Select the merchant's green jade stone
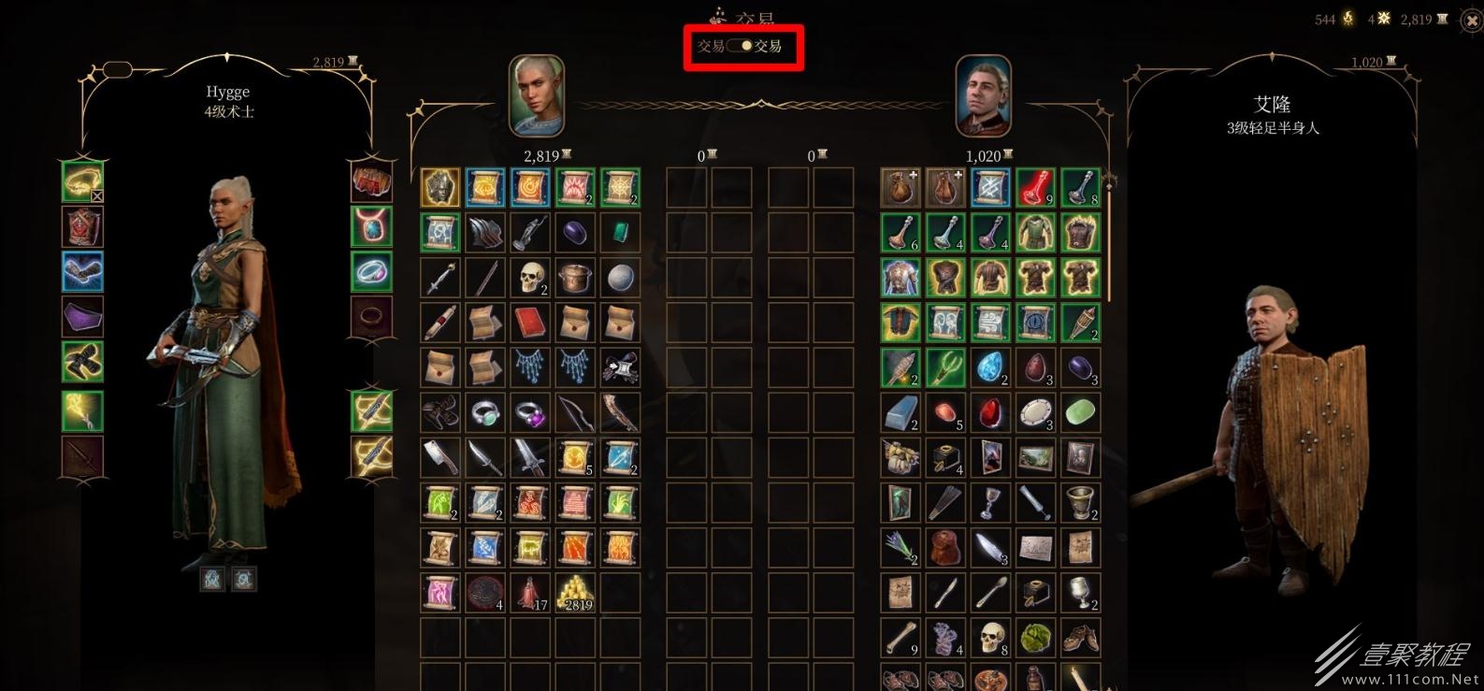 tap(1080, 412)
